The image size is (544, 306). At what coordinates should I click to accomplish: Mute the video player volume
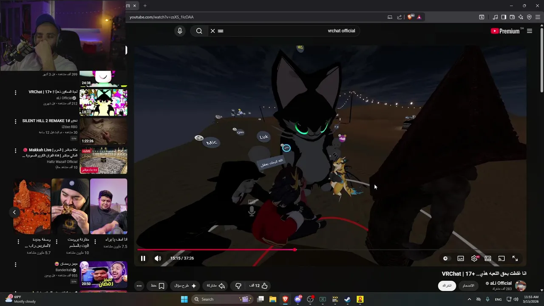pos(158,258)
